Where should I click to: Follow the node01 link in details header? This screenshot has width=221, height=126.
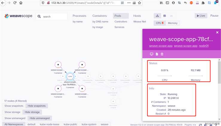(204, 46)
